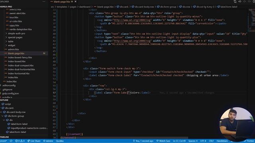
Task: Click the .editorconfig file icon
Action: coord(1,85)
